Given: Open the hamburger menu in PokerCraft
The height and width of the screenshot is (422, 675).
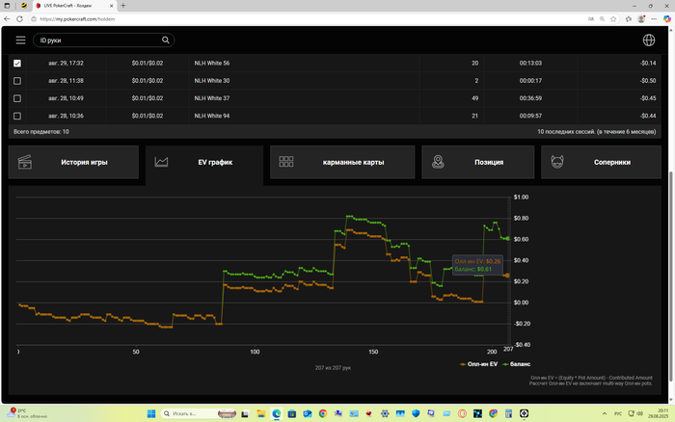Looking at the screenshot, I should pyautogui.click(x=20, y=40).
